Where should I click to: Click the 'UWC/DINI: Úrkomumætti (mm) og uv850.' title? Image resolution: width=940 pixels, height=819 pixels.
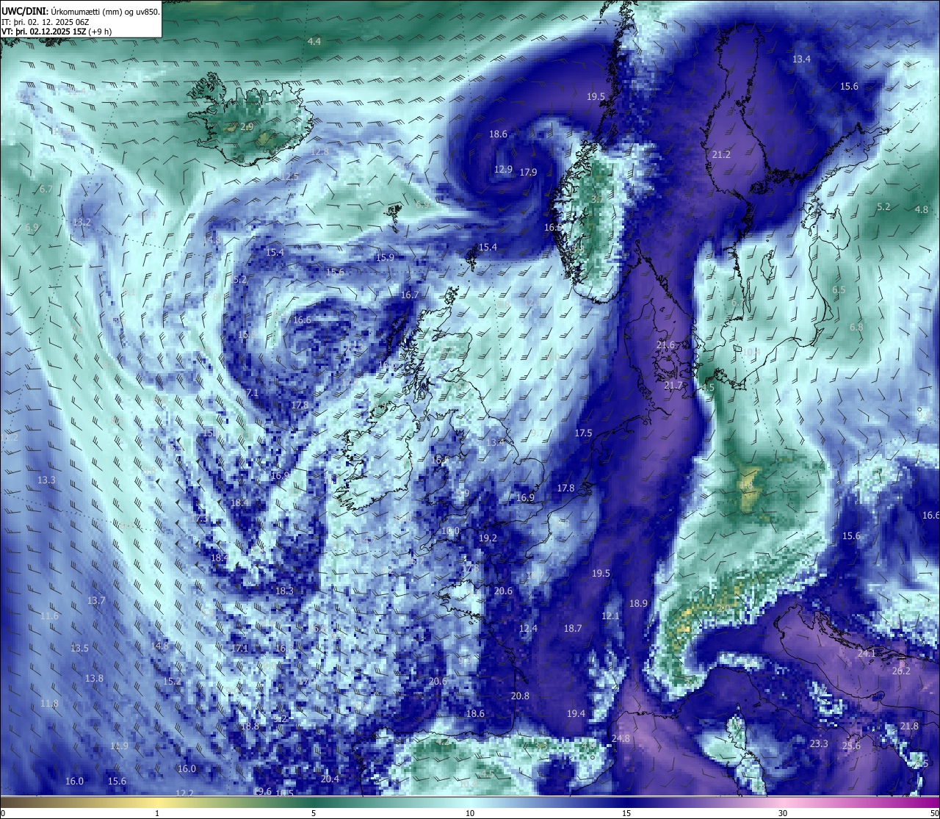click(81, 11)
